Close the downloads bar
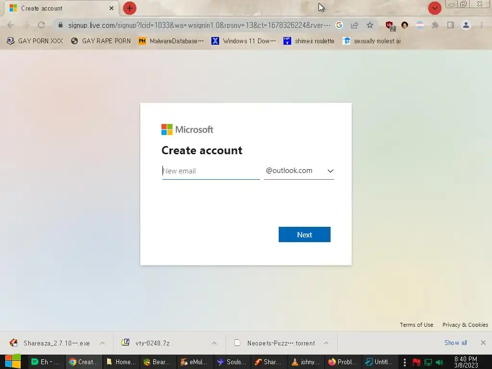Screen dimensions: 492x369 click(x=483, y=343)
